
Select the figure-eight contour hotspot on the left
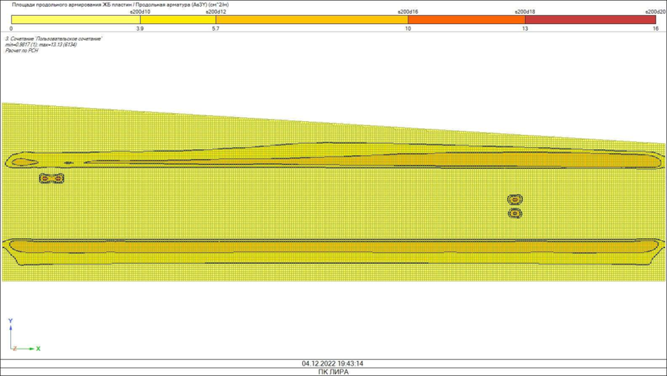coord(51,178)
